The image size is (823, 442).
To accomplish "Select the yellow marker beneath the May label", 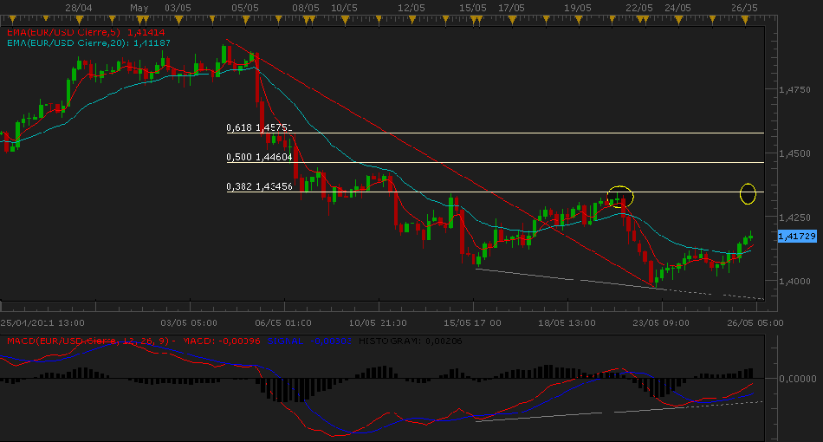I will pos(139,17).
